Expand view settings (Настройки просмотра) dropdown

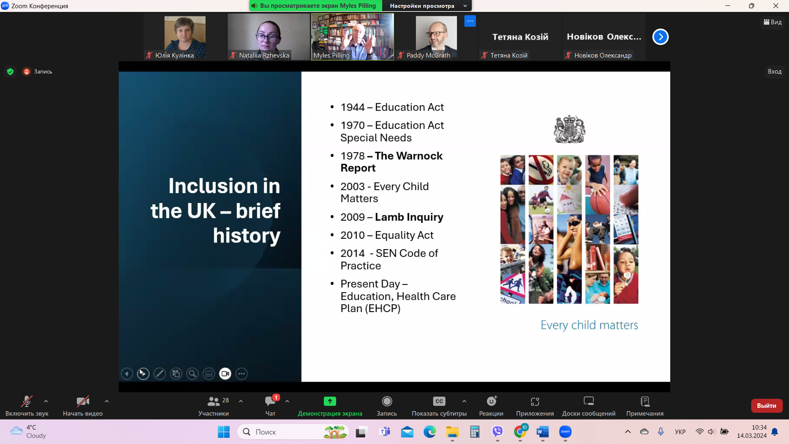427,6
